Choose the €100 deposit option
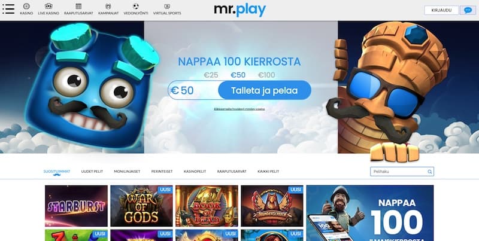 click(x=266, y=75)
